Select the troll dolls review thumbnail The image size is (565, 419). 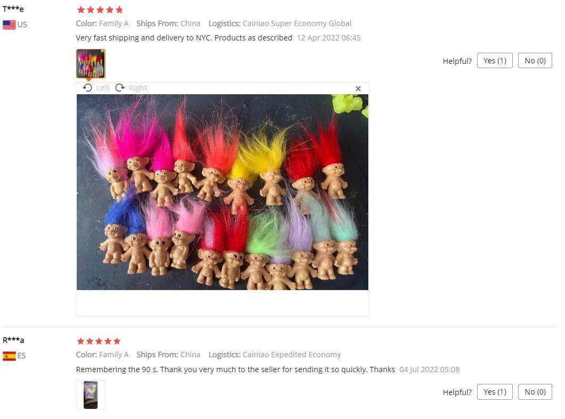click(x=91, y=64)
